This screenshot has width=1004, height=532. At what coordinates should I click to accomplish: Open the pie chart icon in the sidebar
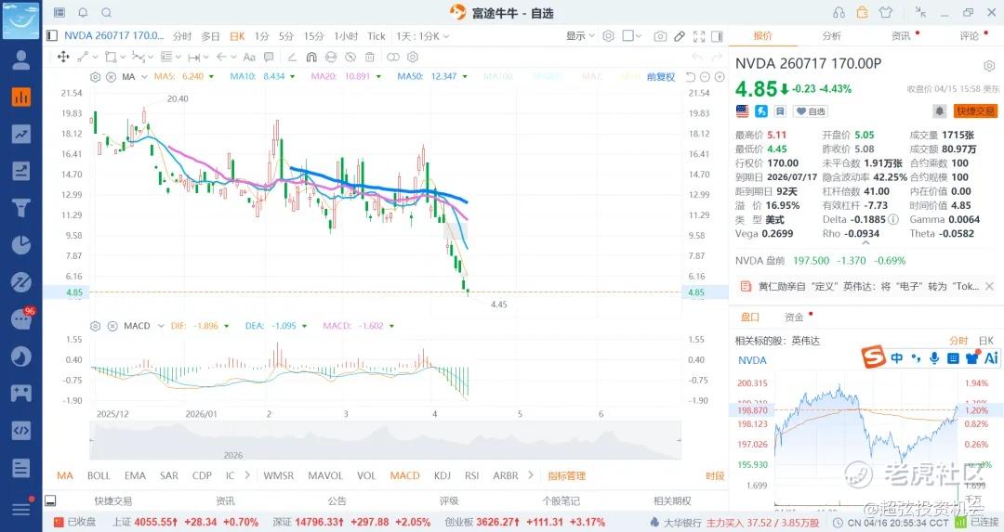(20, 244)
